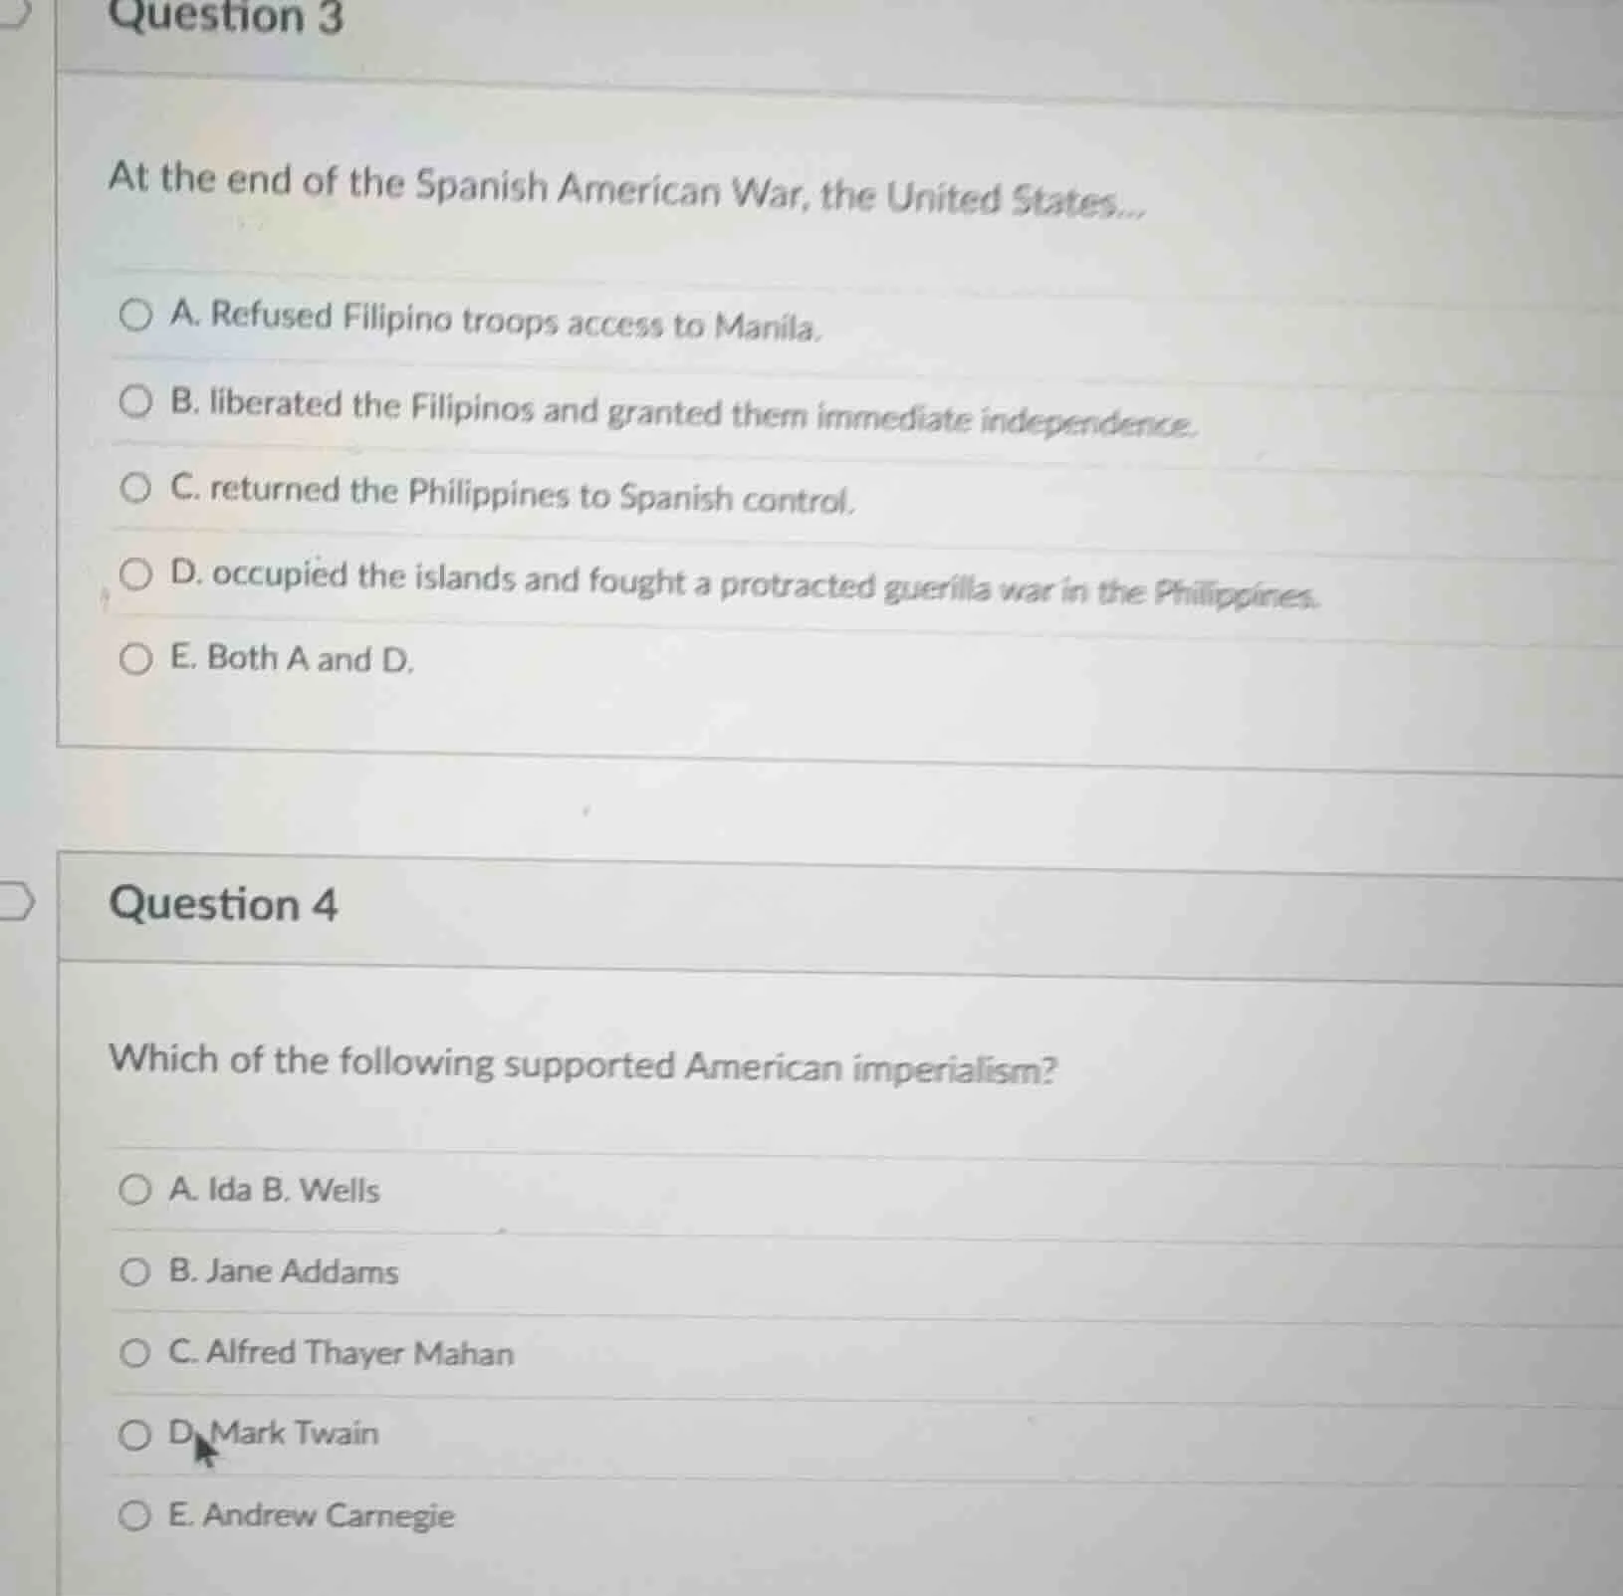Select option D about protracted guerilla war
Screen dimensions: 1623x1596
coord(137,574)
